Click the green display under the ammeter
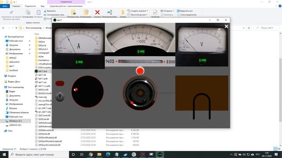Image resolution: width=282 pixels, height=158 pixels. pyautogui.click(x=79, y=62)
